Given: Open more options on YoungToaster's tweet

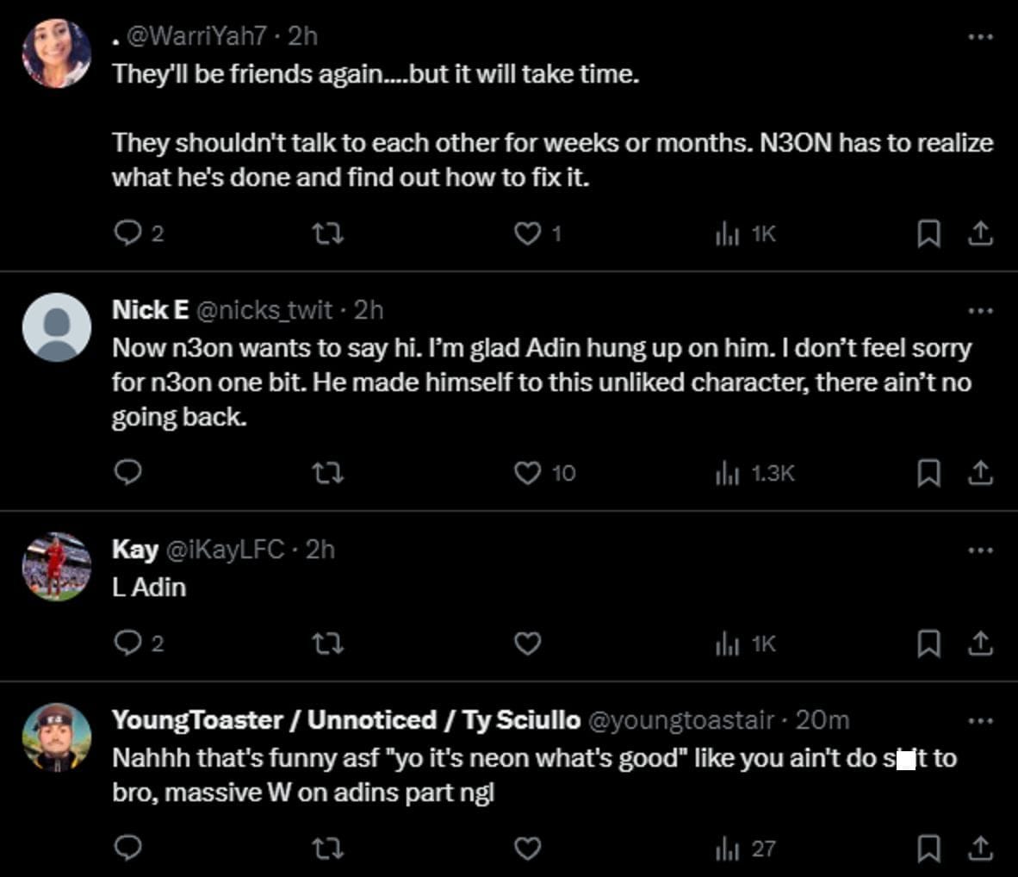Looking at the screenshot, I should coord(980,720).
